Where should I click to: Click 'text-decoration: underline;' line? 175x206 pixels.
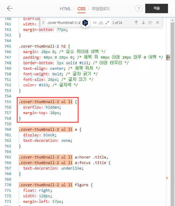click(x=53, y=168)
